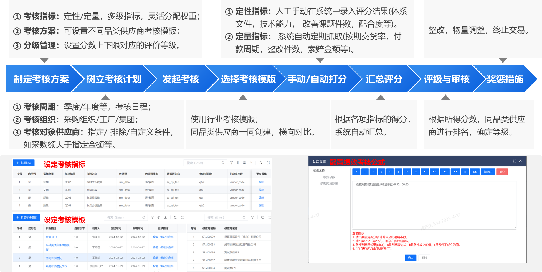Click the 新增指标 button
The image size is (542, 272).
[x=24, y=163]
